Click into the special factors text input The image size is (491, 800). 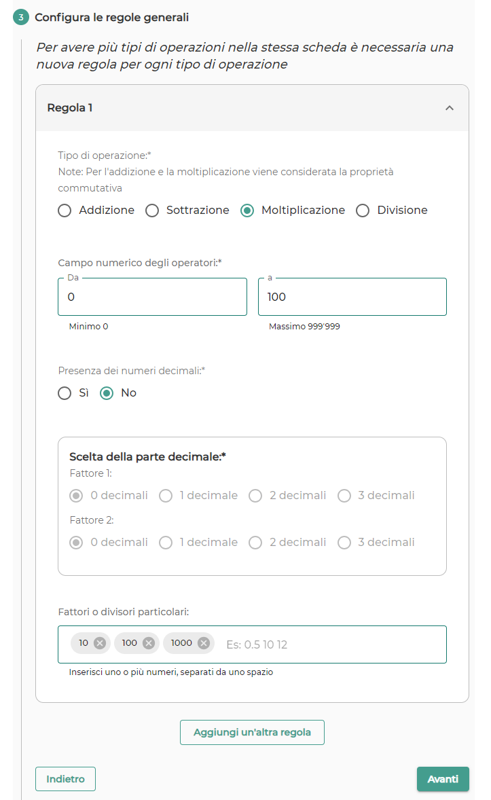click(332, 644)
